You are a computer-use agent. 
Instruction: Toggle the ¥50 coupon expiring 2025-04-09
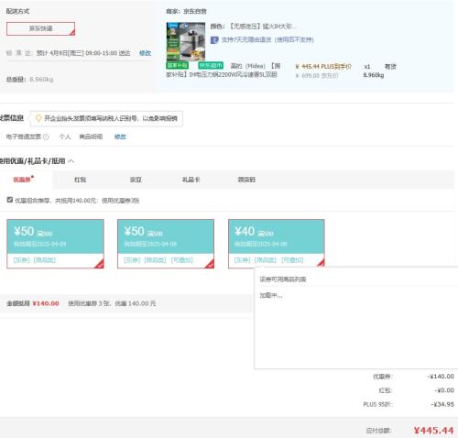click(55, 244)
